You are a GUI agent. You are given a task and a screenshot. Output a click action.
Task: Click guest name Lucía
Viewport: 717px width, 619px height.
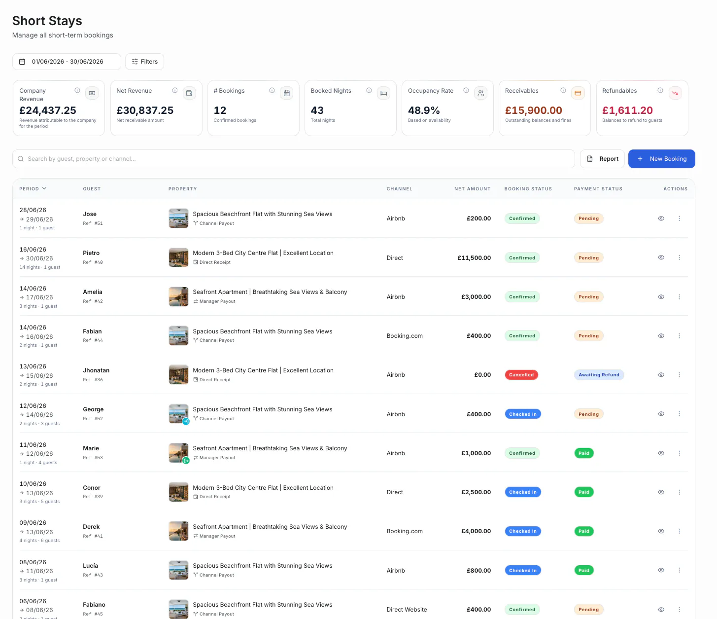[x=90, y=566]
